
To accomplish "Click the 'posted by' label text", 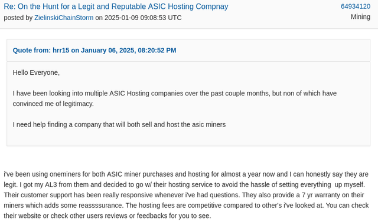I will pos(18,18).
